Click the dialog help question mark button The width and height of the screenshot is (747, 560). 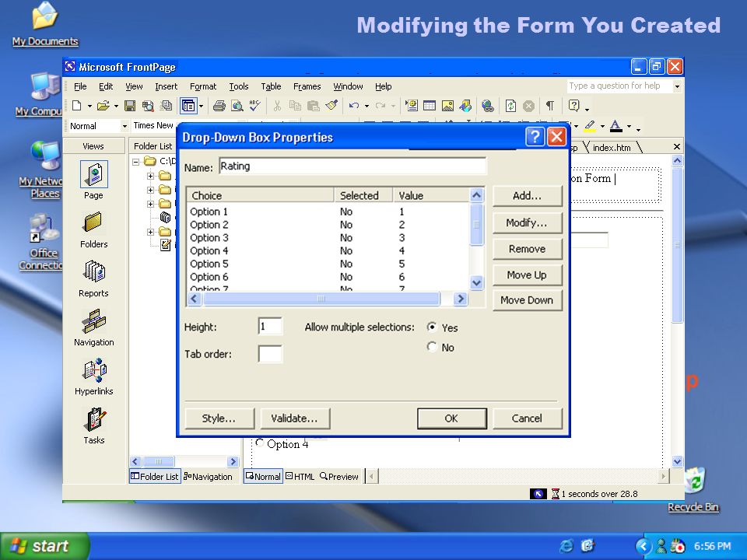535,137
